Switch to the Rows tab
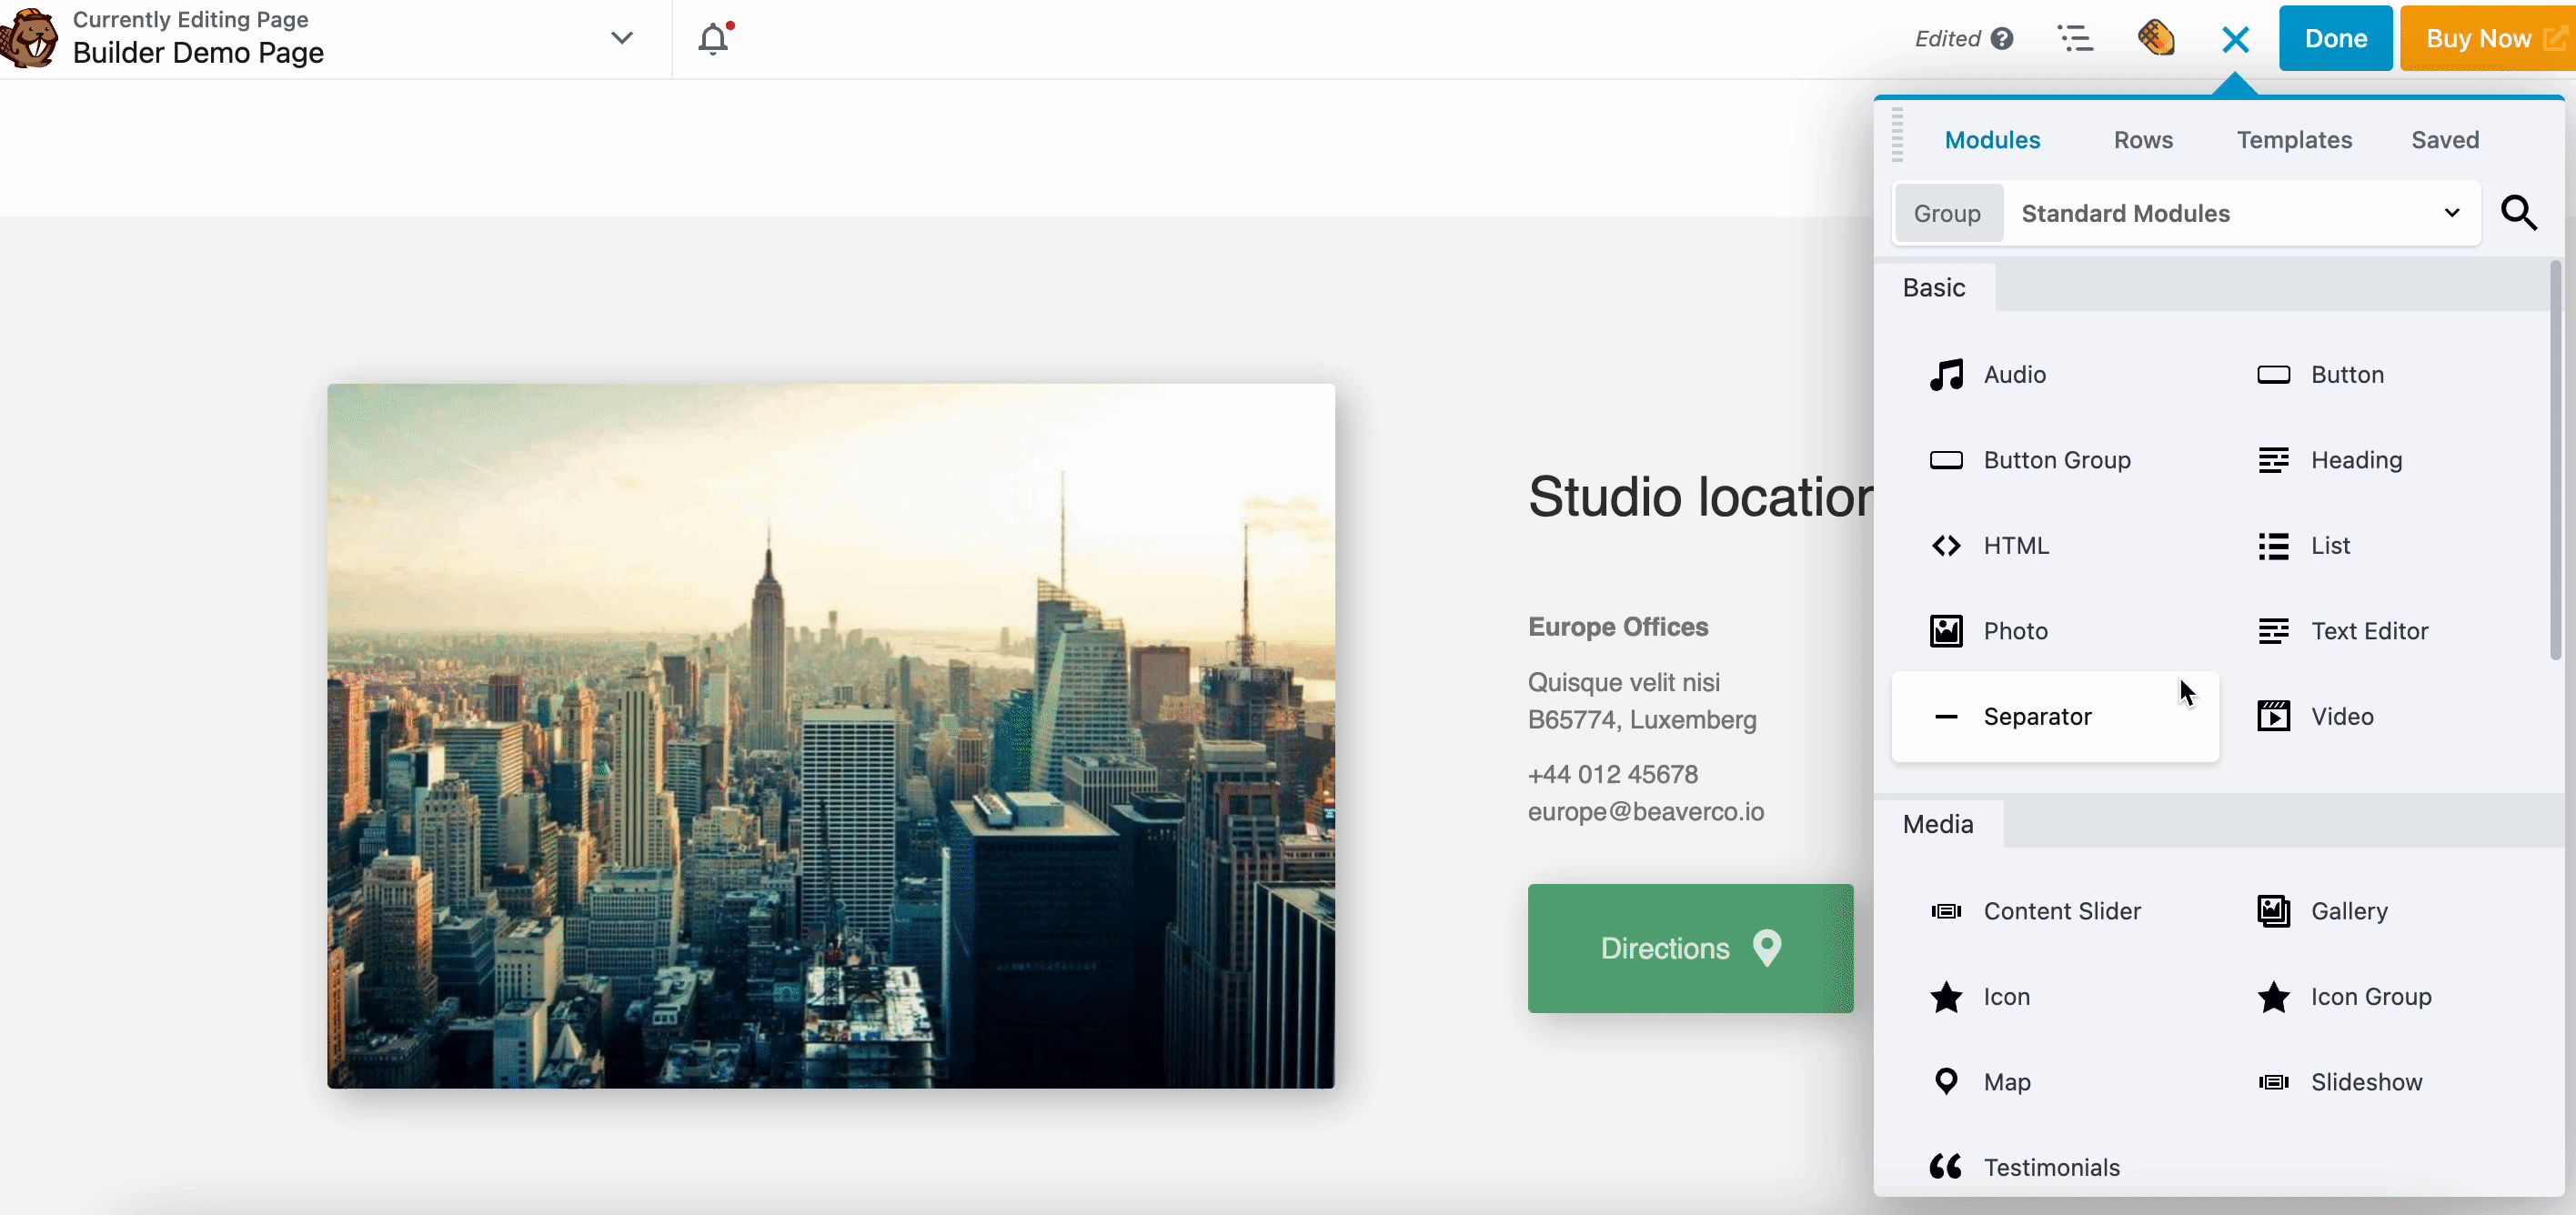Viewport: 2576px width, 1215px height. pyautogui.click(x=2144, y=139)
